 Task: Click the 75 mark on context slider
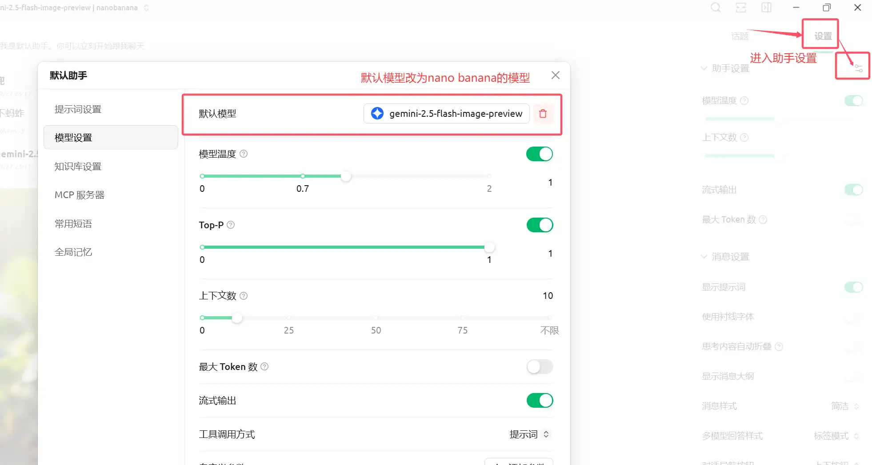pyautogui.click(x=463, y=330)
